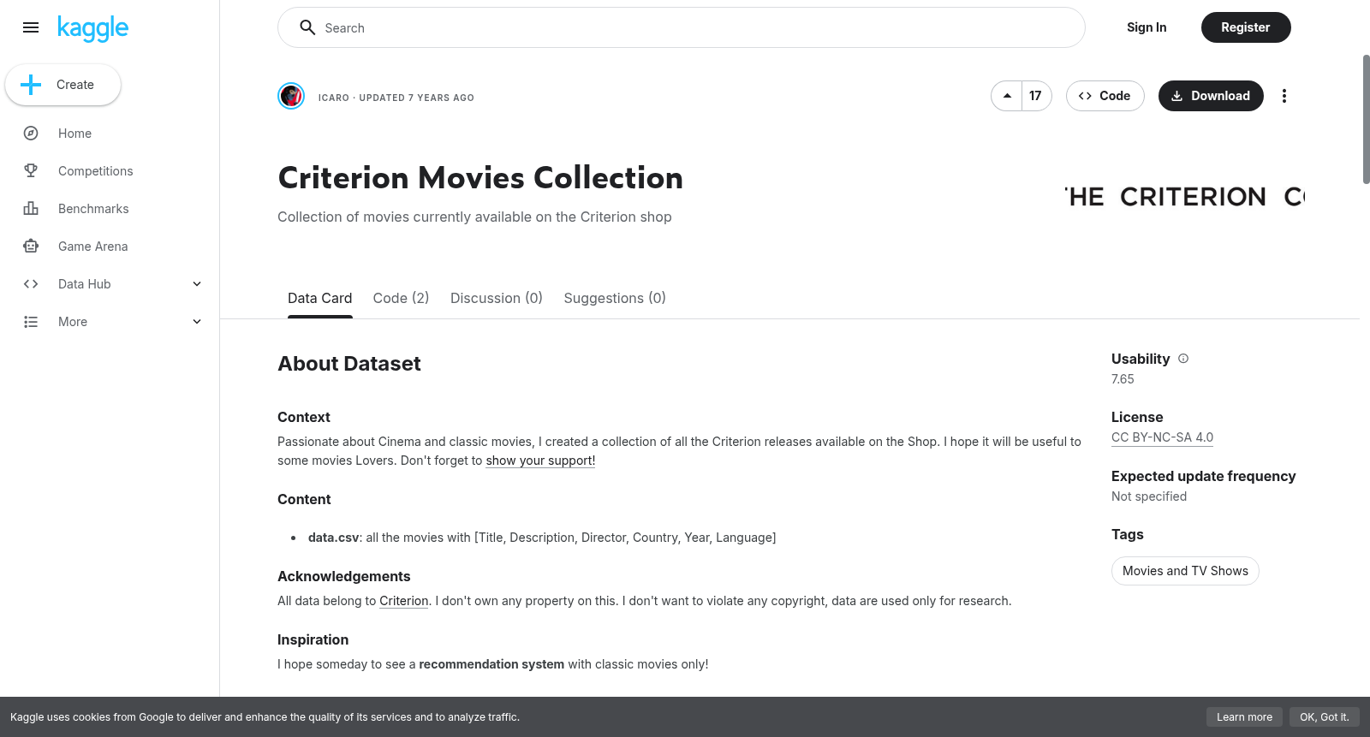Click the Criterion Movies Collection title
The image size is (1370, 737).
480,178
